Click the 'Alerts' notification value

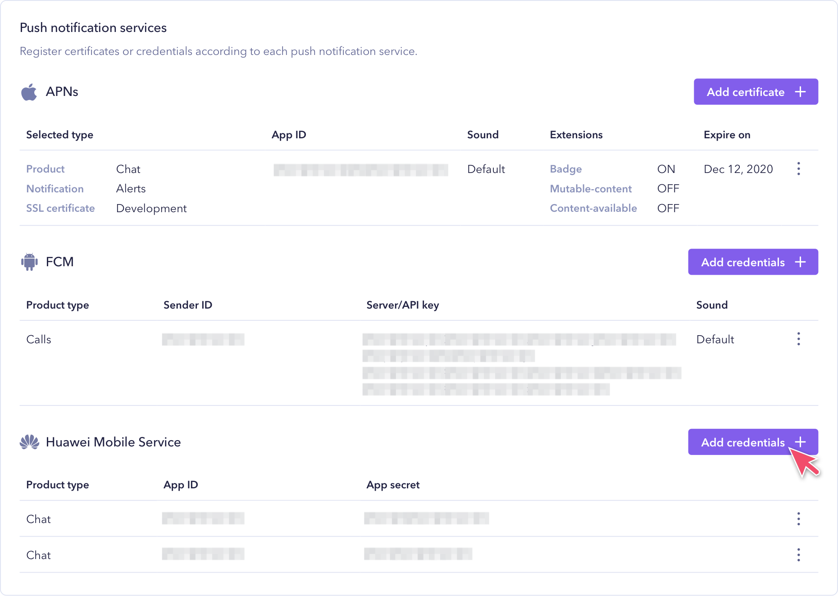(x=131, y=189)
